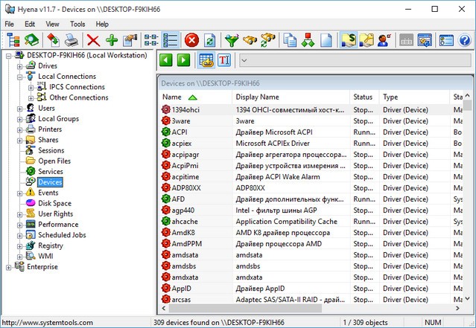Expand the Drives tree node
The height and width of the screenshot is (328, 476).
[x=20, y=65]
